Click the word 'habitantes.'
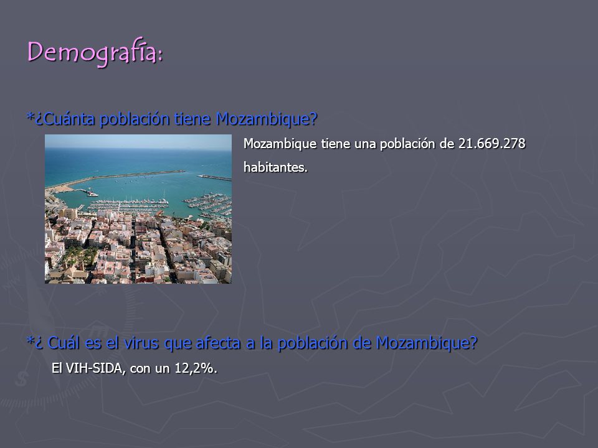The width and height of the screenshot is (598, 448). click(275, 167)
